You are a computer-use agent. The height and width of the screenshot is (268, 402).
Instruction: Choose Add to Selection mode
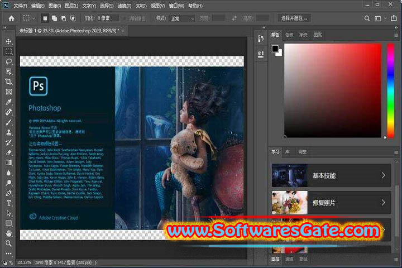coord(54,18)
